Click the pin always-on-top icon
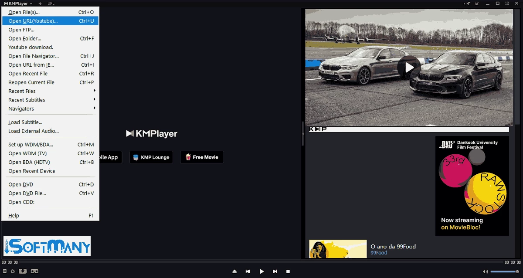 (468, 3)
